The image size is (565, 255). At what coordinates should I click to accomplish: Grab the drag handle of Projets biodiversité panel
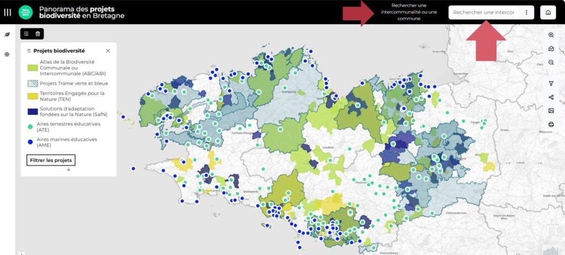point(29,51)
